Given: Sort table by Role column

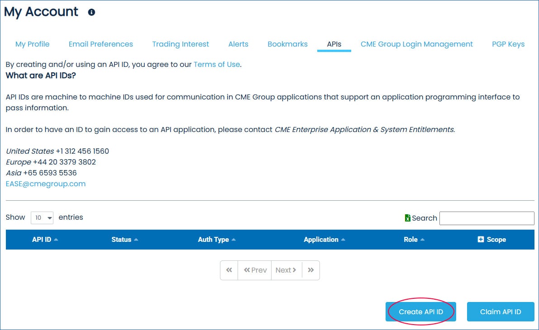Looking at the screenshot, I should point(414,240).
